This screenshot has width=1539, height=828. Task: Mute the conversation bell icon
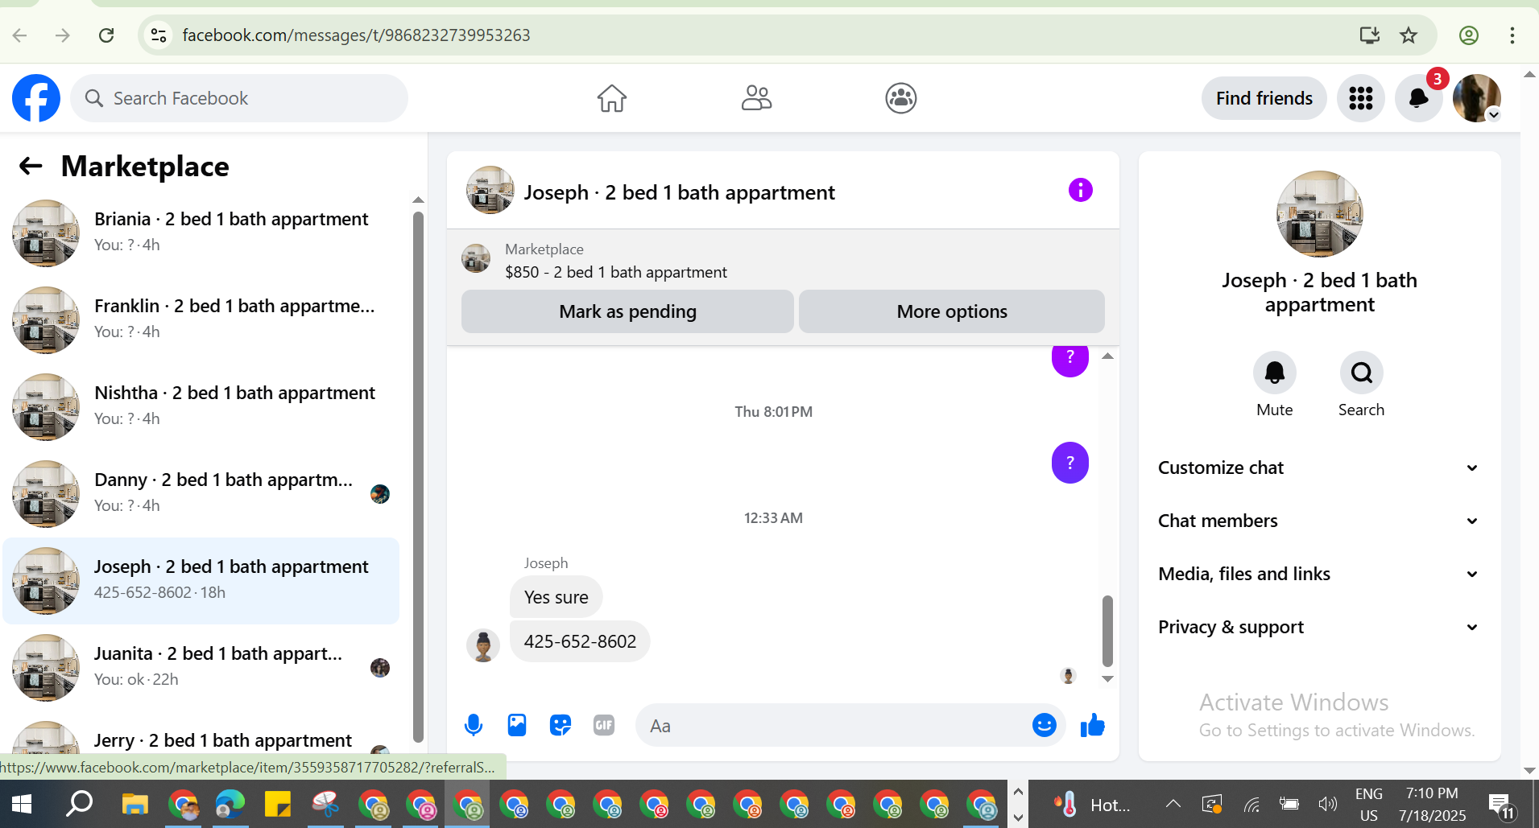tap(1275, 373)
